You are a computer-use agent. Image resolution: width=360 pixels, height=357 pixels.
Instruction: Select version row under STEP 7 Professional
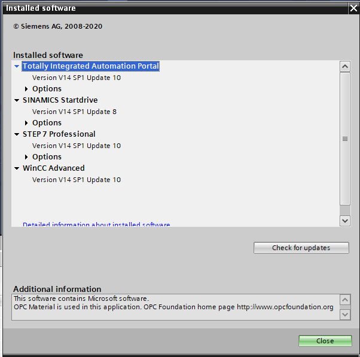[77, 146]
